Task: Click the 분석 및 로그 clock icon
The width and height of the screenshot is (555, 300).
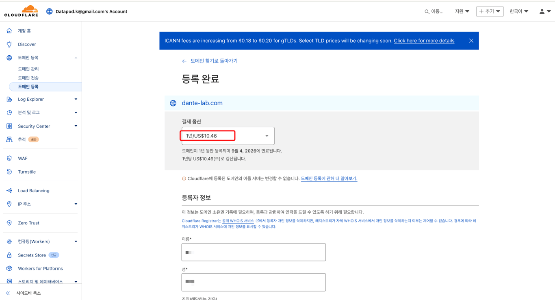Action: point(9,113)
